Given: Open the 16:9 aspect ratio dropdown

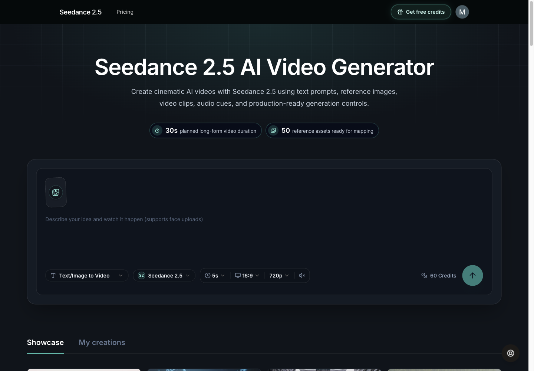Looking at the screenshot, I should point(247,275).
